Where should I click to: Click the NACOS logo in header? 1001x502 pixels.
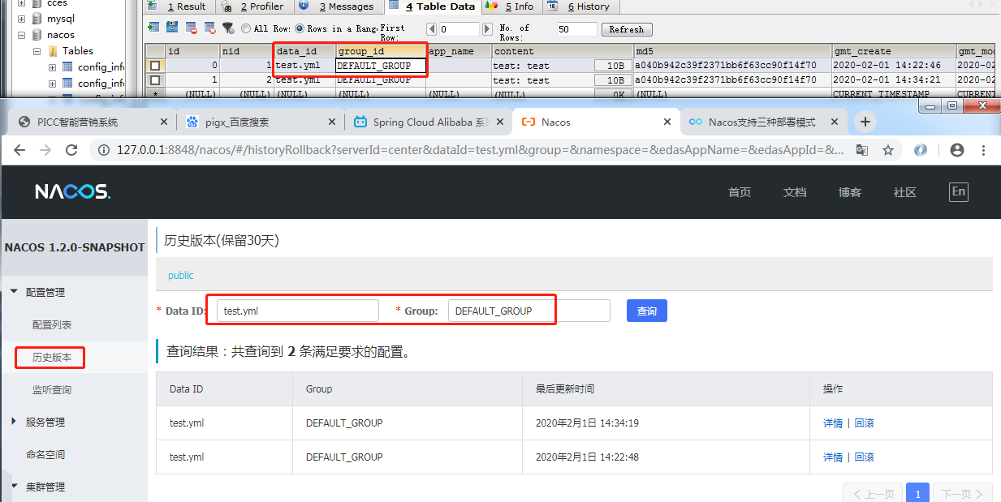click(x=72, y=192)
